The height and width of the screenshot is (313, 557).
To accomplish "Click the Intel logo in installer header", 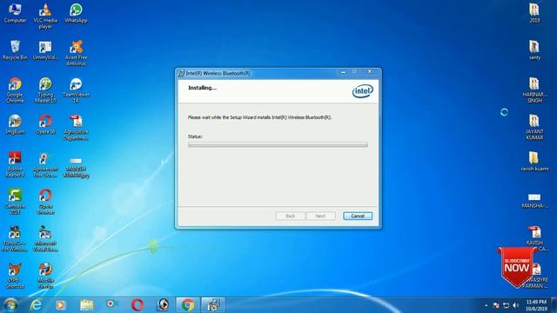I will [x=362, y=91].
